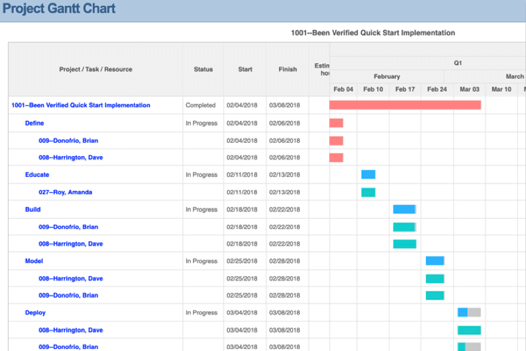Viewport: 526px width, 351px height.
Task: Open the Educate task link
Action: click(x=37, y=175)
